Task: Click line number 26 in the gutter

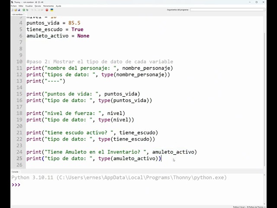Action: pyautogui.click(x=19, y=165)
